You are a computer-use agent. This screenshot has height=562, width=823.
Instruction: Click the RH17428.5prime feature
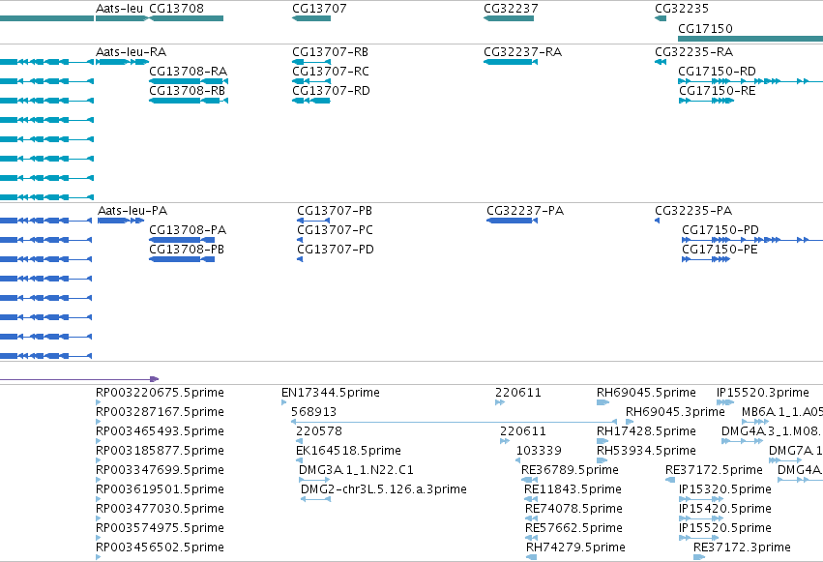tap(646, 431)
